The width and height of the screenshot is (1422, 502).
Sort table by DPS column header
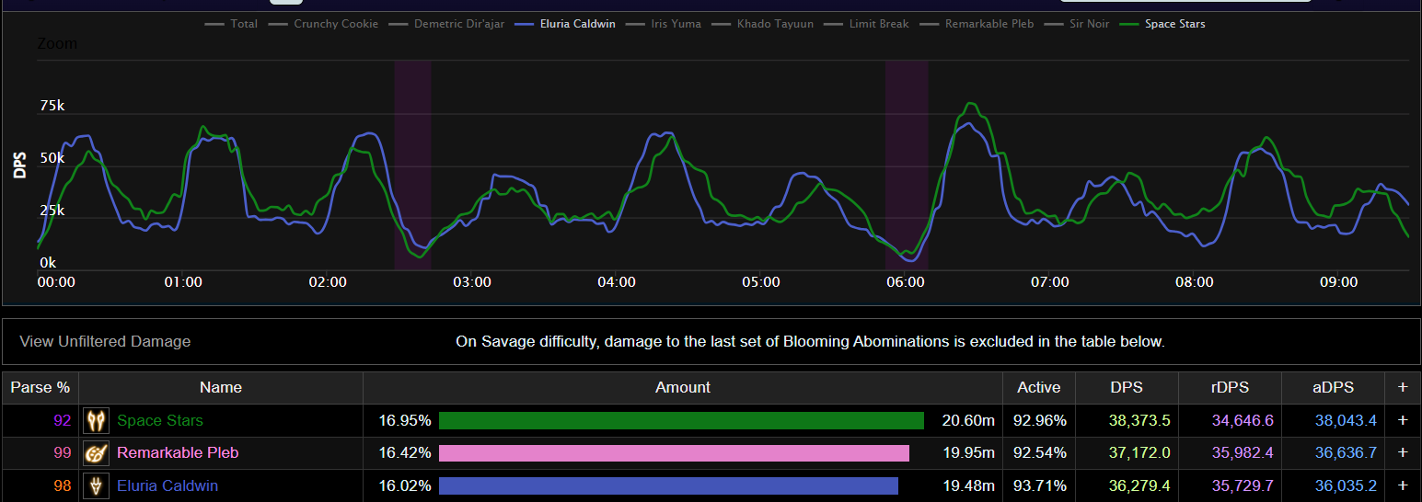tap(1127, 387)
